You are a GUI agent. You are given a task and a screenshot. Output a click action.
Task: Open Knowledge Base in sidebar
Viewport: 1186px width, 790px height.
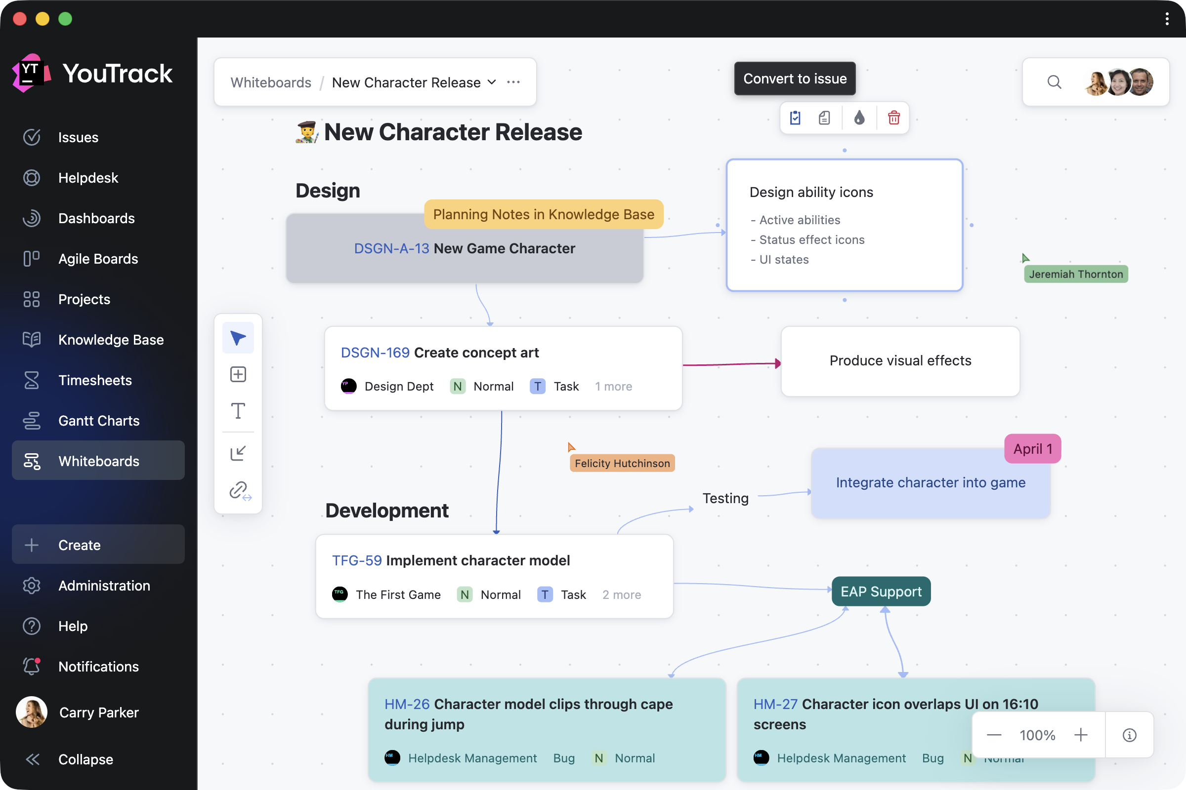click(111, 340)
